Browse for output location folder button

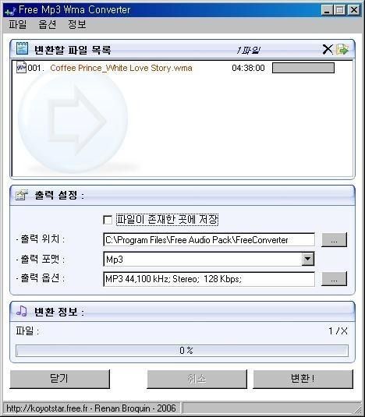(x=334, y=239)
